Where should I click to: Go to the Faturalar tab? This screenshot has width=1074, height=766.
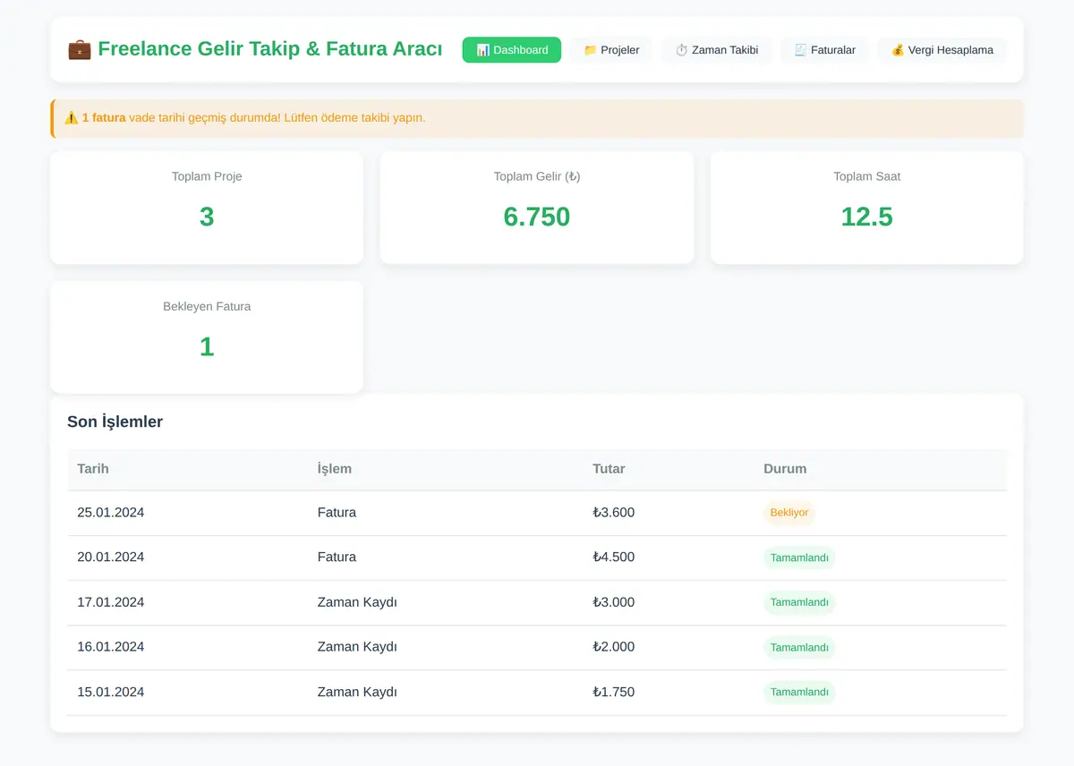click(824, 50)
